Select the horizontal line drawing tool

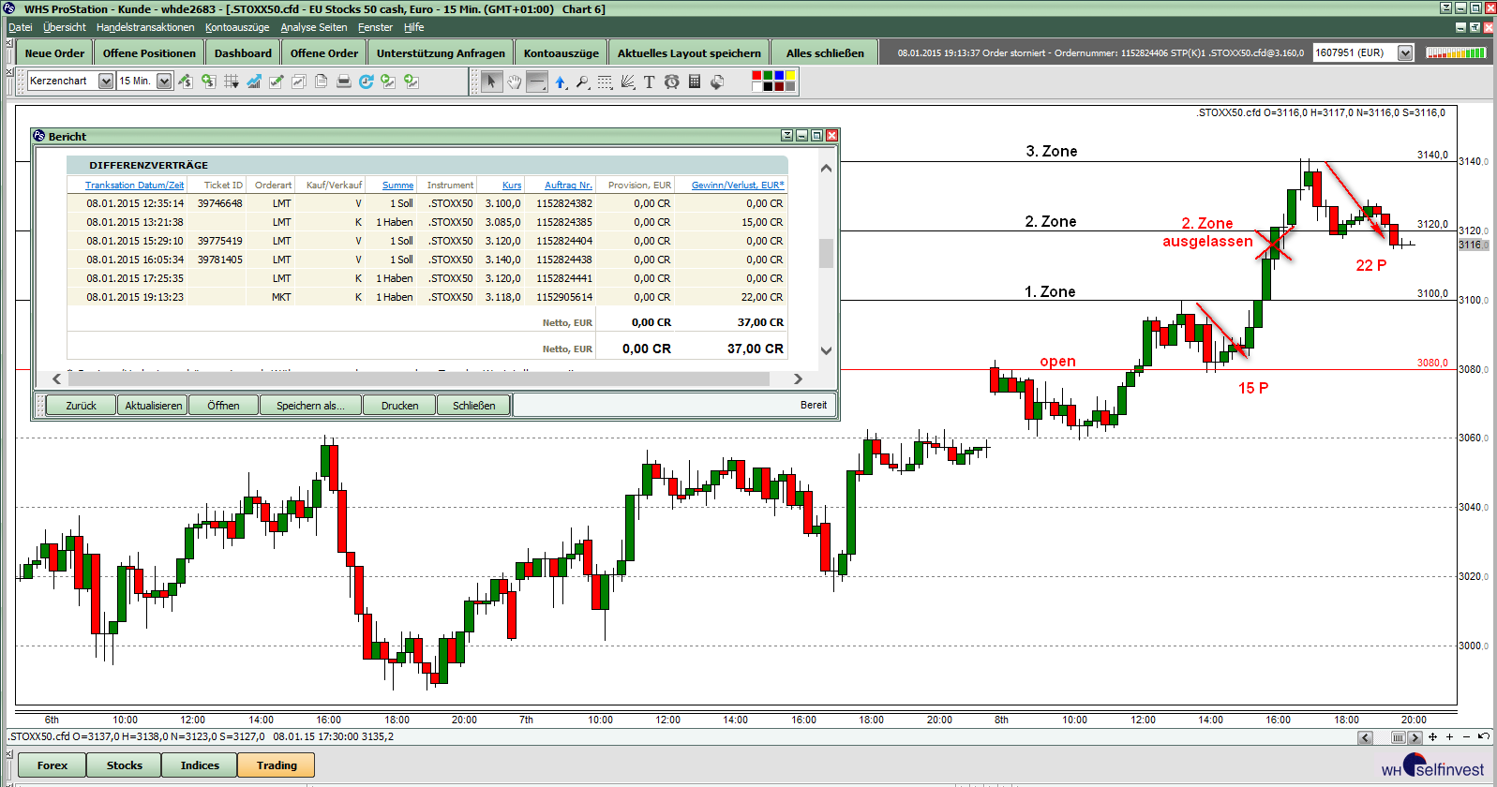536,82
